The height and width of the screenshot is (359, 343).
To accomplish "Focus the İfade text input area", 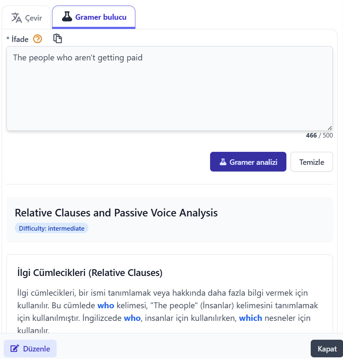I will point(169,88).
